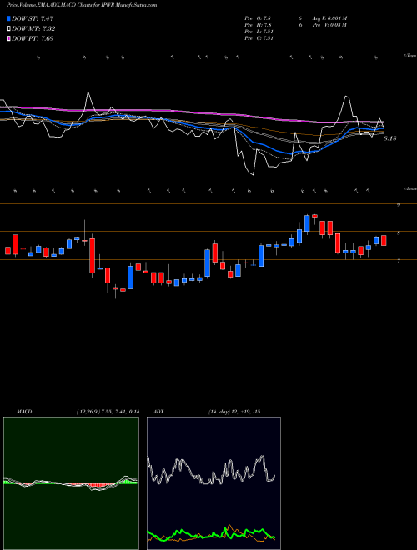Click the price axis label 8
The image size is (417, 550).
399,232
